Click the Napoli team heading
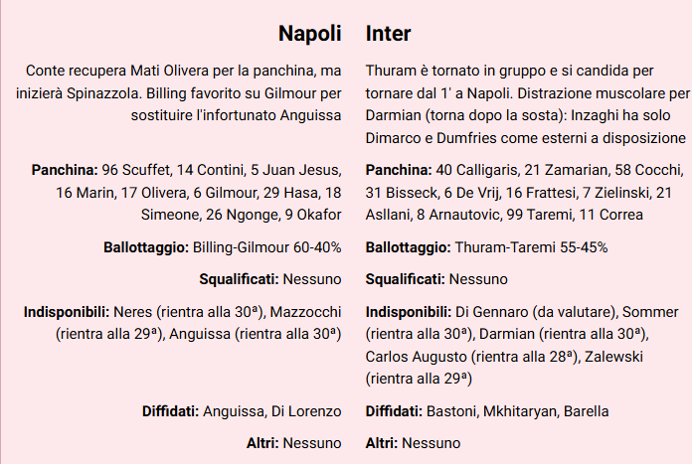The image size is (692, 464). click(x=309, y=34)
